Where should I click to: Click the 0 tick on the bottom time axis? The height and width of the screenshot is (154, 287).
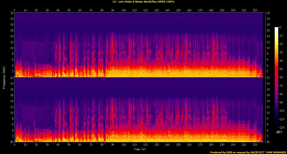point(15,145)
